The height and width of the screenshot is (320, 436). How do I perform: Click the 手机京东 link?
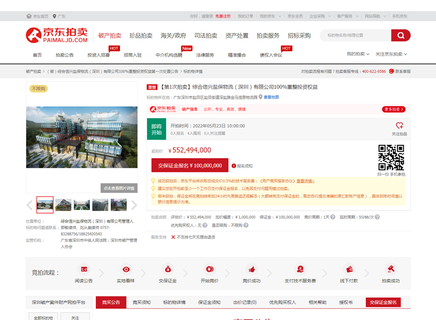400,16
